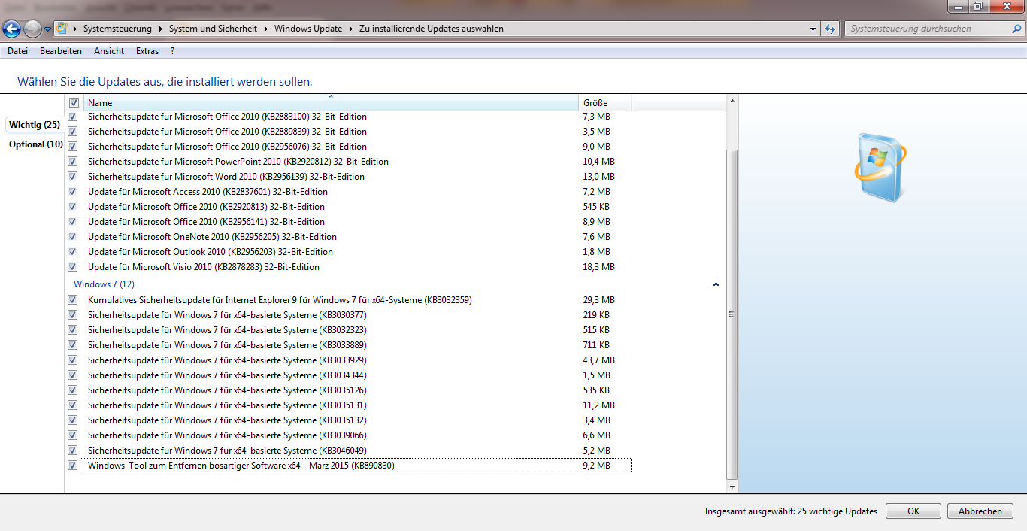Toggle the select-all checkbox in header

(74, 103)
